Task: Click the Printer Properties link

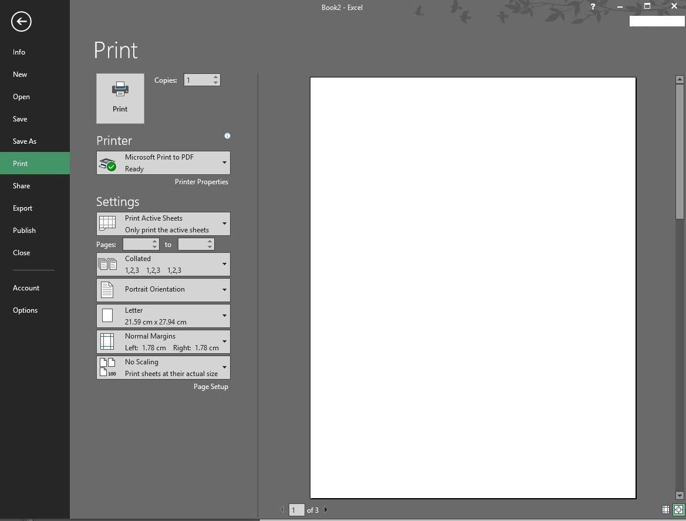Action: (x=201, y=181)
